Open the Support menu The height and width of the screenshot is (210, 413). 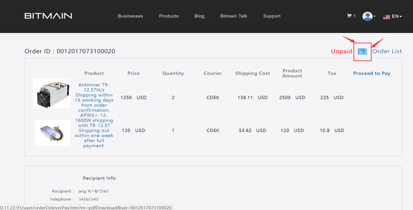pyautogui.click(x=272, y=16)
